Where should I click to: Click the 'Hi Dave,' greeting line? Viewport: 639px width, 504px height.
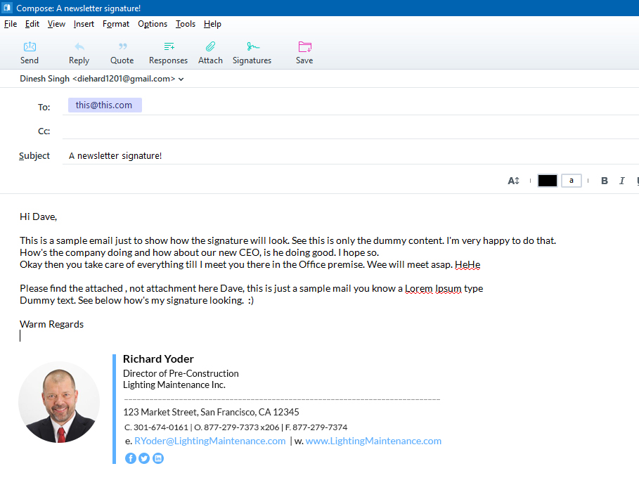tap(38, 217)
